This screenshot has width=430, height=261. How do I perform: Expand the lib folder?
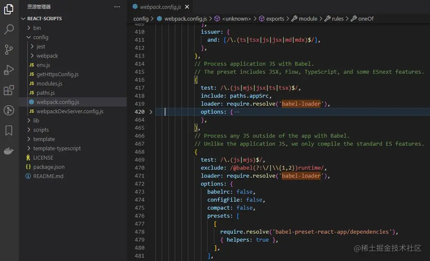[29, 120]
